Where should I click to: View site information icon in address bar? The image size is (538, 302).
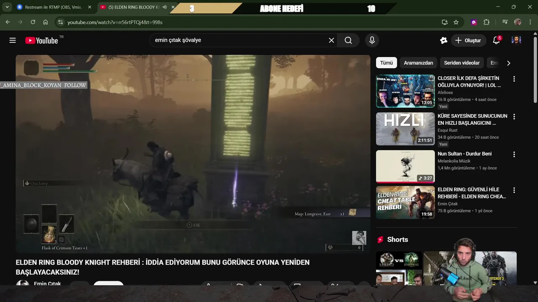60,22
